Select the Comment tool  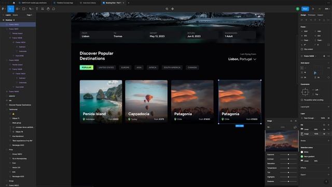53,9
